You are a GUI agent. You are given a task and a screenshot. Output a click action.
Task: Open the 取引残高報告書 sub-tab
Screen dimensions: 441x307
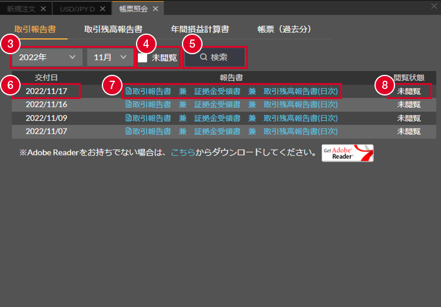pos(113,29)
